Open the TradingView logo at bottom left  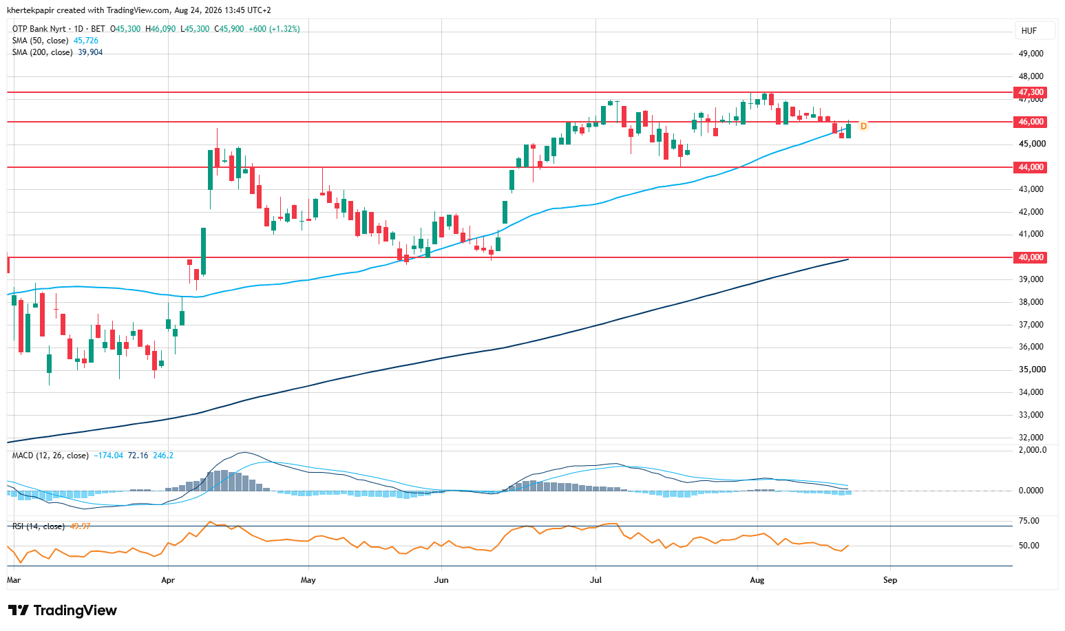click(x=62, y=610)
